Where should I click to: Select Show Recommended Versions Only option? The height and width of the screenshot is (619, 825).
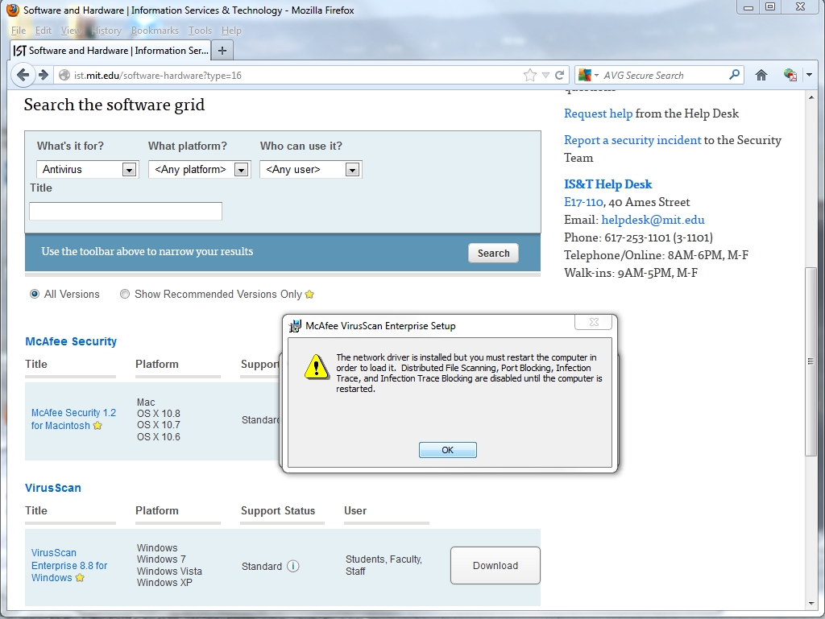[x=125, y=294]
